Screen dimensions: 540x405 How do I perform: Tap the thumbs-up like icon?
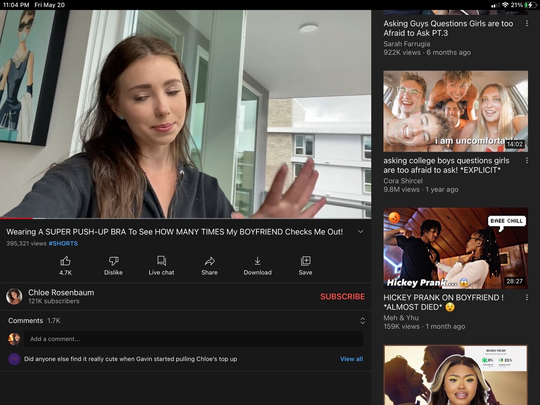click(x=65, y=261)
